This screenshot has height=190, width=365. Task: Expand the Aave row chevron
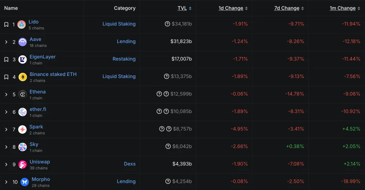click(x=6, y=42)
